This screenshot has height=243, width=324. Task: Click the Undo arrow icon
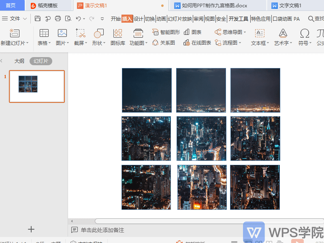pyautogui.click(x=78, y=19)
